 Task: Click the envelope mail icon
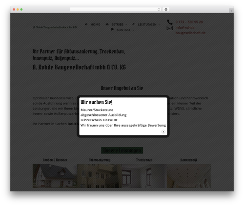(x=170, y=28)
